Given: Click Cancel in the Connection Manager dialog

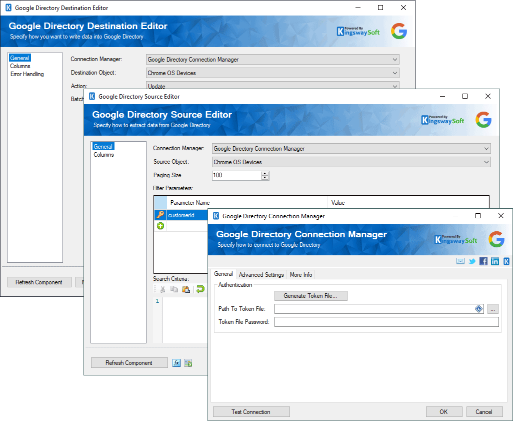Looking at the screenshot, I should tap(484, 412).
